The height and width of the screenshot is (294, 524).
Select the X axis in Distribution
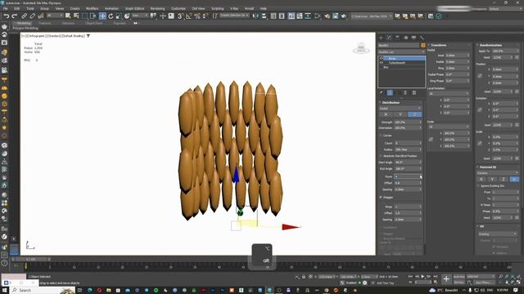click(386, 114)
